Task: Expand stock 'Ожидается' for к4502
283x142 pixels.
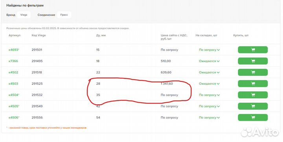Action: tap(209, 72)
